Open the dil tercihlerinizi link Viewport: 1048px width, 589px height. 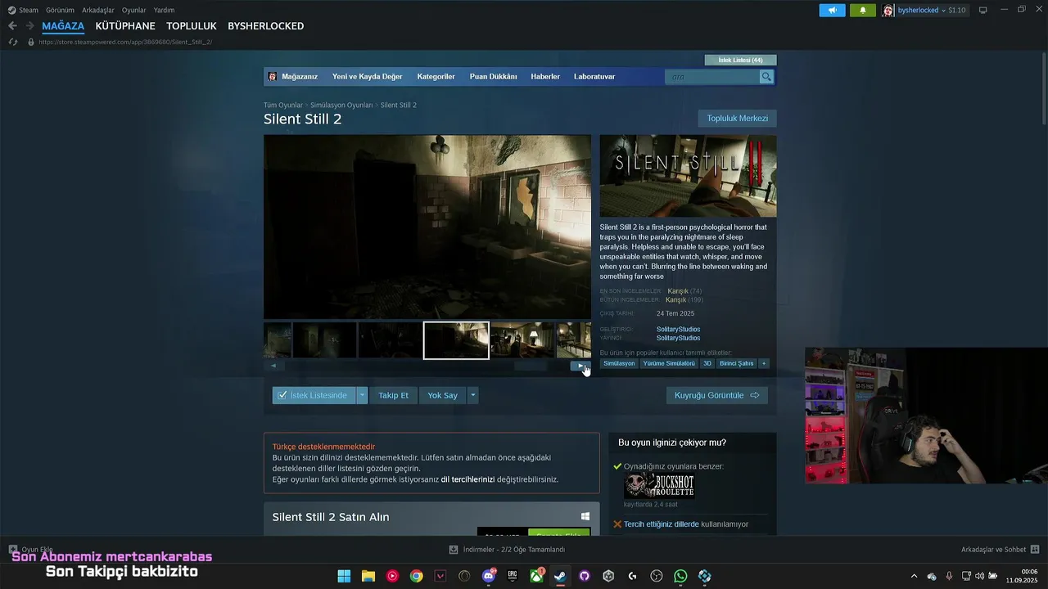pos(468,479)
